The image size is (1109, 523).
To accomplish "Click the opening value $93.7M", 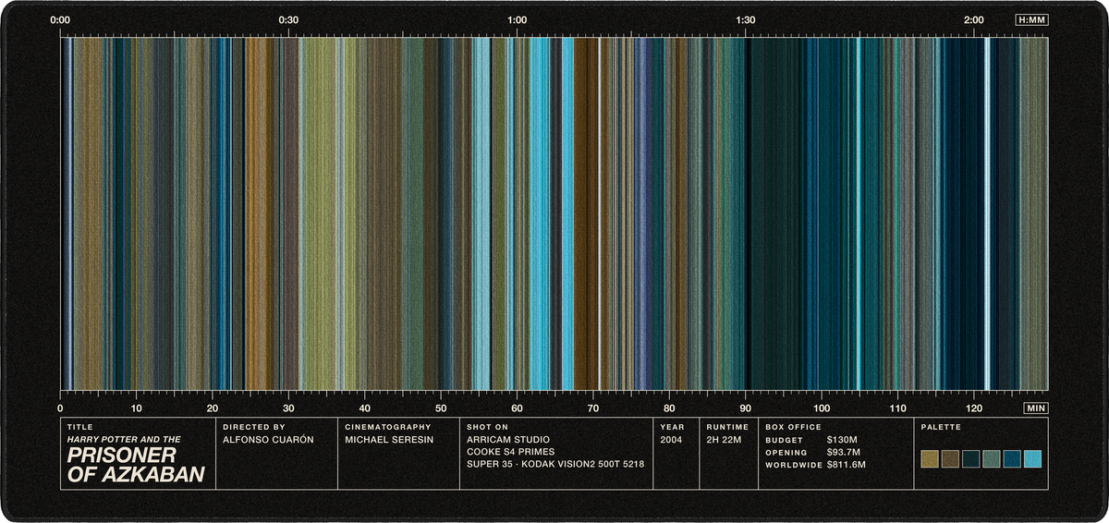I will click(x=845, y=452).
